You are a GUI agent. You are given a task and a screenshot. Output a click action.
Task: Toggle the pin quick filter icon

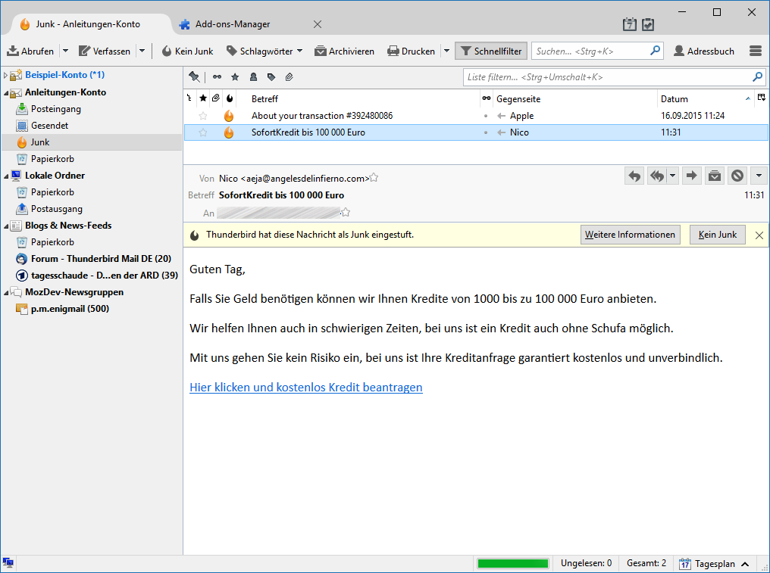(x=195, y=76)
